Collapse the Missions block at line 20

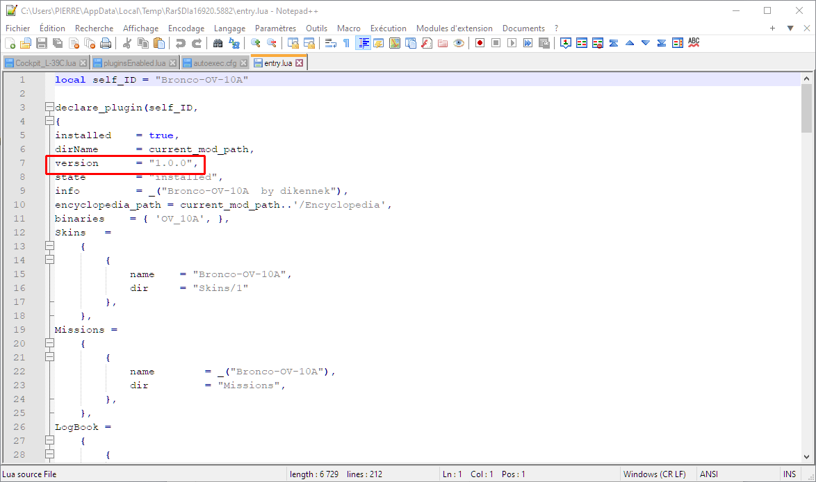[x=49, y=343]
